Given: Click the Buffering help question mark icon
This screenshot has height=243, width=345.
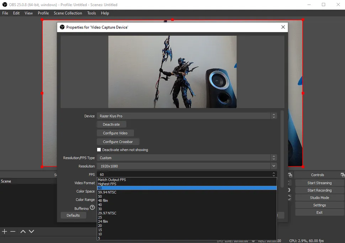Looking at the screenshot, I should pyautogui.click(x=92, y=208).
